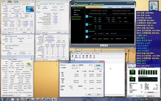Image resolution: width=161 pixels, height=101 pixels.
Task: Click the NVIDIA logo in GPU-Z
Action: pos(29,64)
